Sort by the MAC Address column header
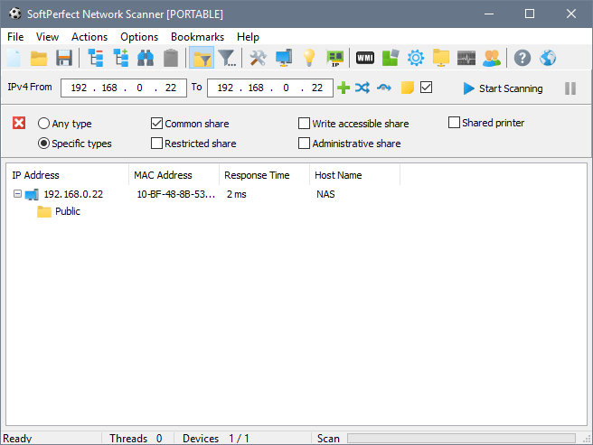Image resolution: width=593 pixels, height=445 pixels. [x=174, y=175]
